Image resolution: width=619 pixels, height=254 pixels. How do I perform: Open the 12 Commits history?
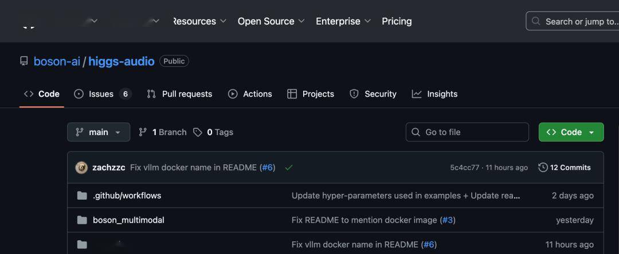click(565, 168)
